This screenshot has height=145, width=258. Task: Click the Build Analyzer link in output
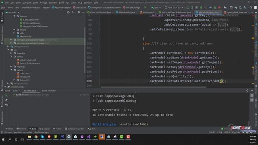click(104, 124)
